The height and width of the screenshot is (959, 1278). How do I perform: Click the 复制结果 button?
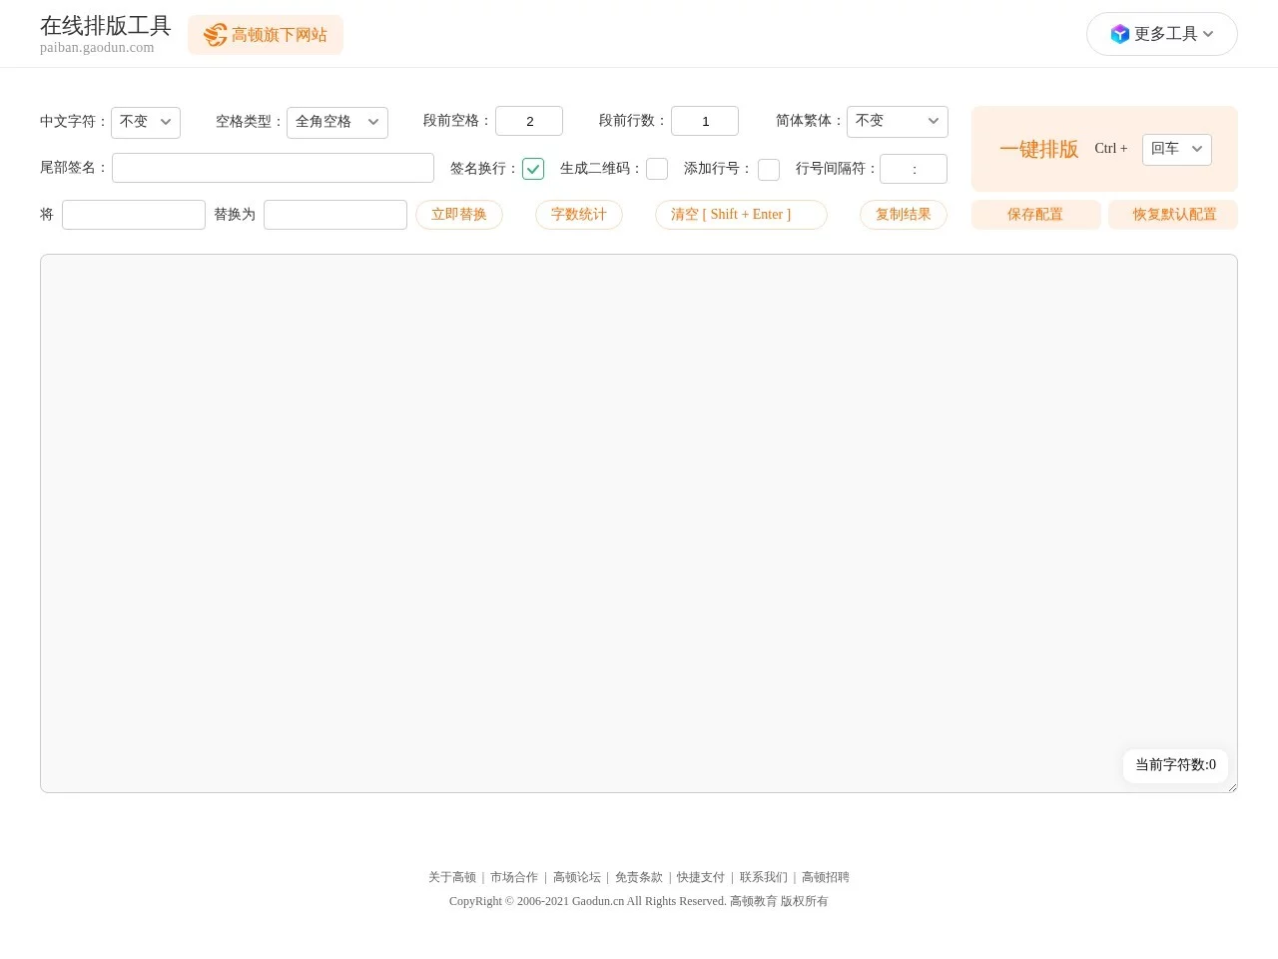click(x=903, y=214)
